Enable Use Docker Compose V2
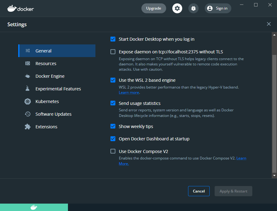Image resolution: width=277 pixels, height=211 pixels. (113, 151)
